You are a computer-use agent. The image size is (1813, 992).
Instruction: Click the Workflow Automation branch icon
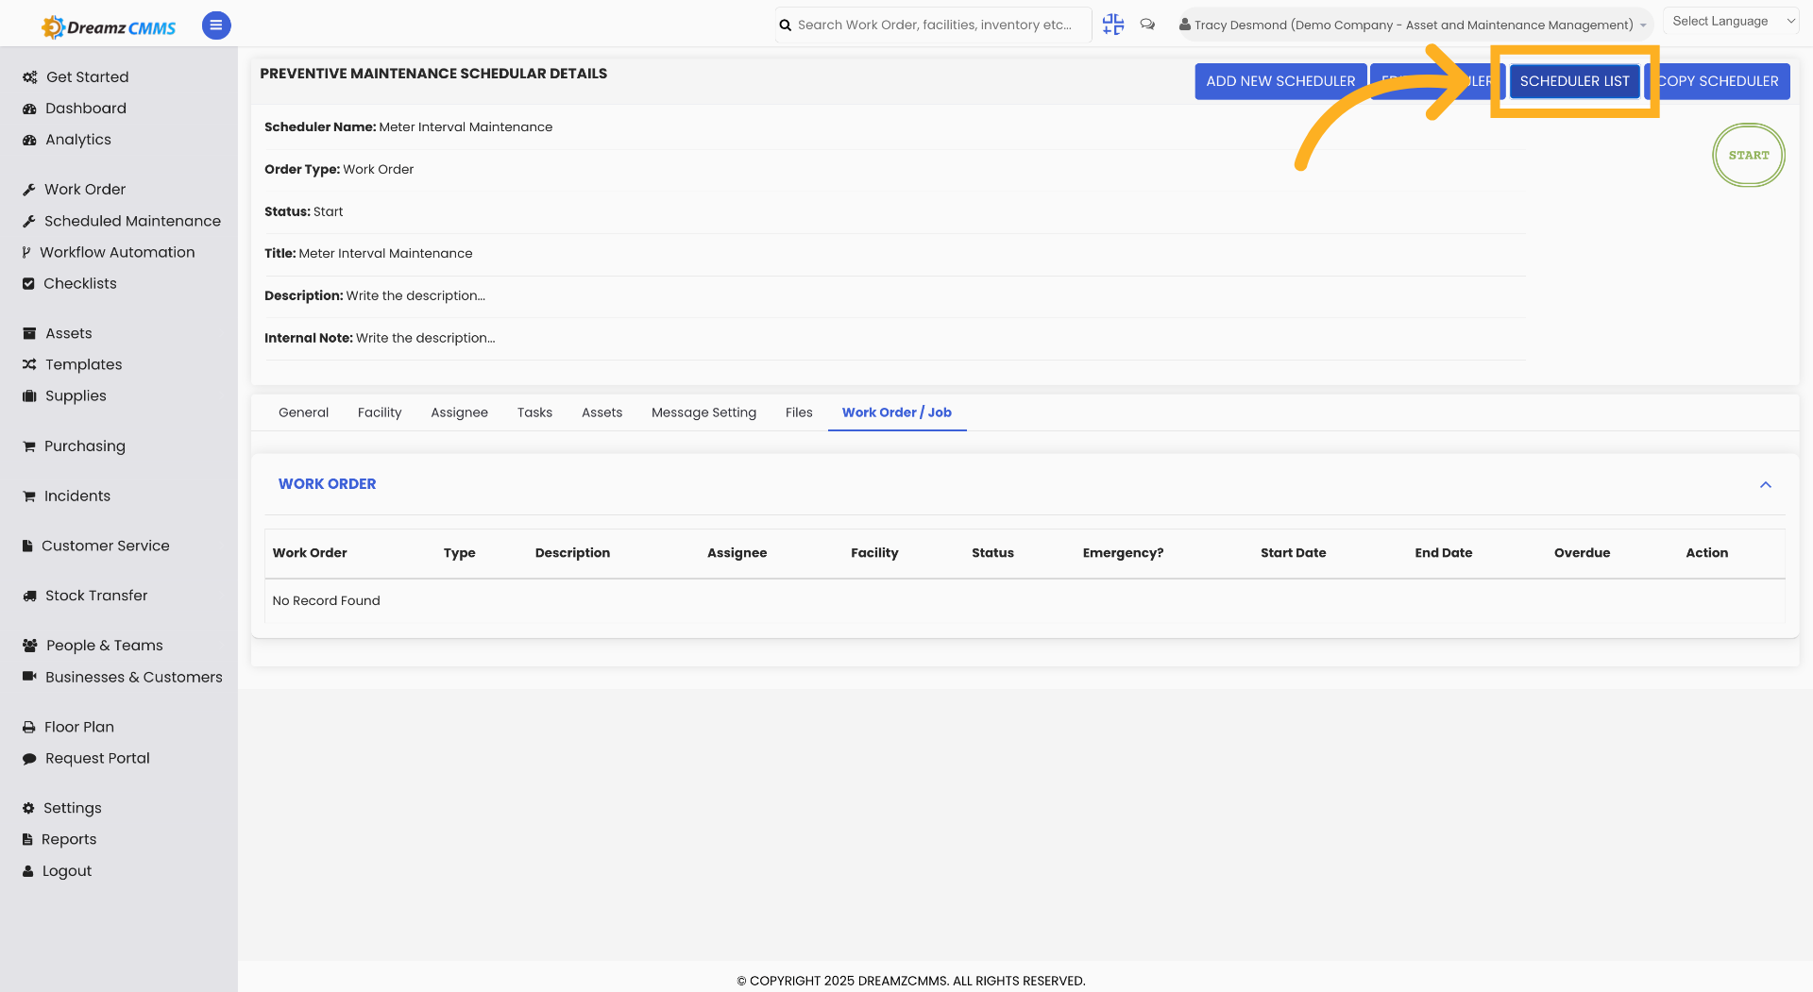[x=26, y=252]
